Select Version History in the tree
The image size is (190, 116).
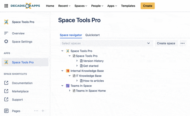pyautogui.click(x=93, y=61)
